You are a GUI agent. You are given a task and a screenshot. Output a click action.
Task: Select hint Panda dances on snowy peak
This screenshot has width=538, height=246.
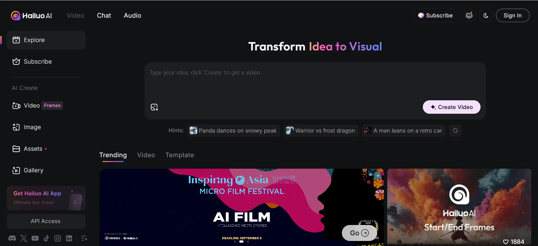[x=233, y=131]
